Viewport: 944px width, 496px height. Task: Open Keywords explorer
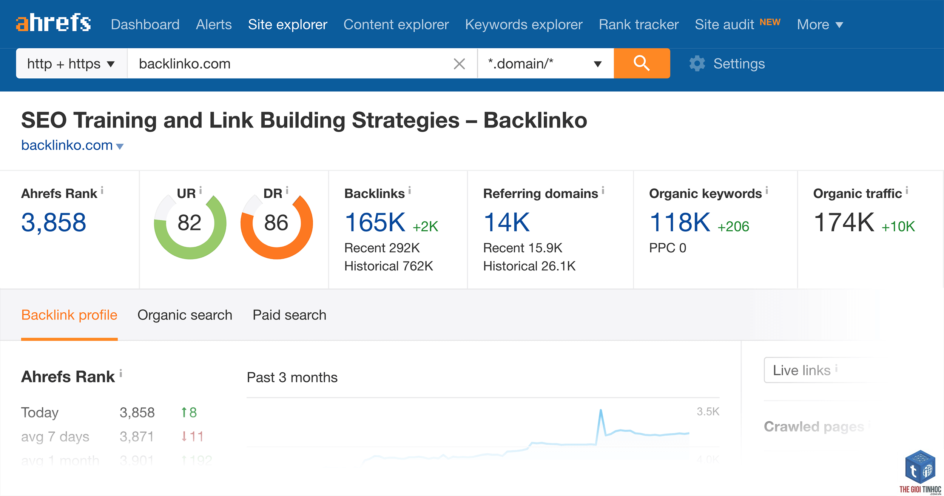[524, 25]
